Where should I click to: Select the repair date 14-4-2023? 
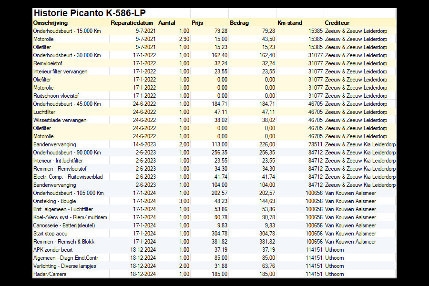pos(144,144)
